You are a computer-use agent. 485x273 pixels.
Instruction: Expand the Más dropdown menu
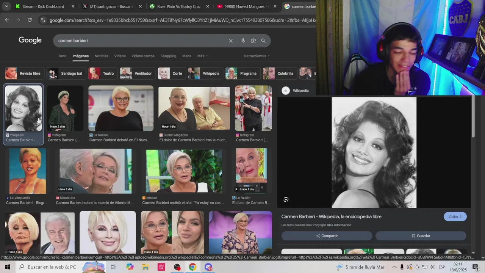(202, 56)
